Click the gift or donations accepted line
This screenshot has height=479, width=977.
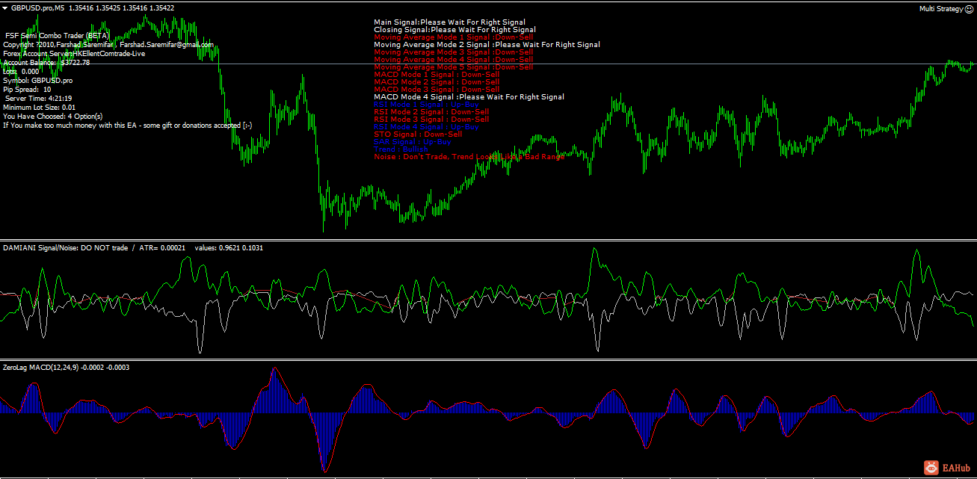click(127, 126)
